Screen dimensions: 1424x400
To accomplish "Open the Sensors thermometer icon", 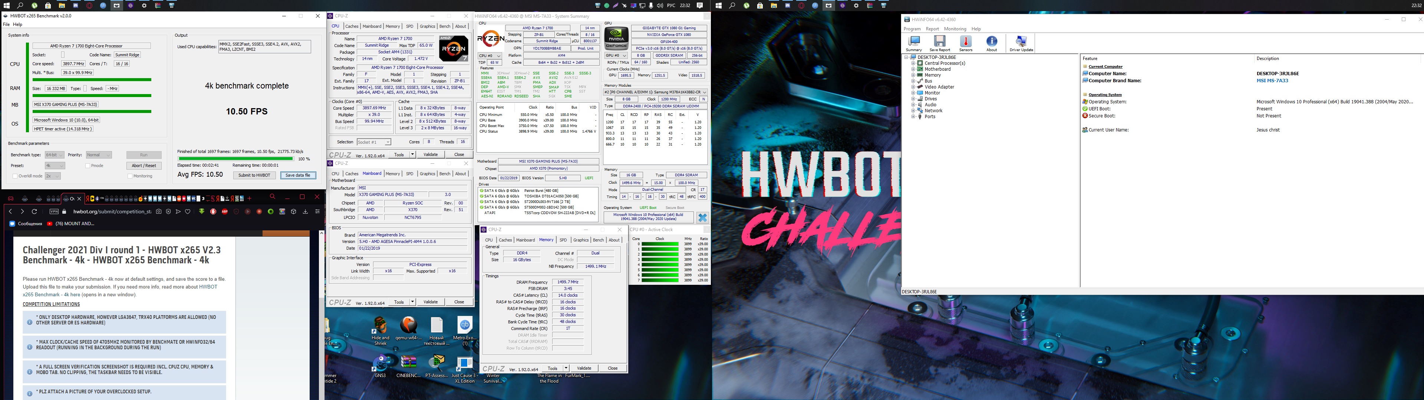I will pos(966,44).
